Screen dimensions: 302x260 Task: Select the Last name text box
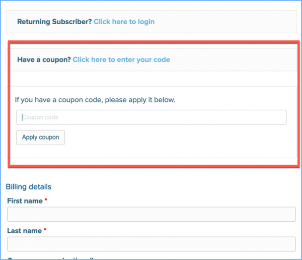coord(151,244)
